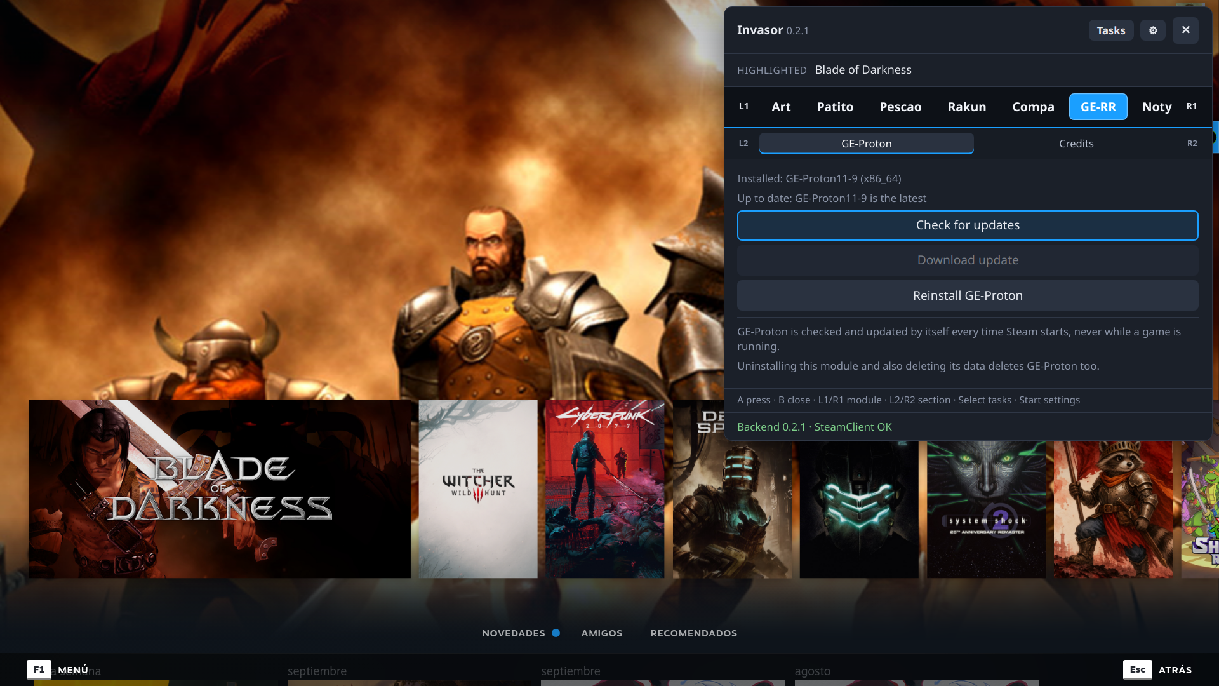Click the R2 next-section indicator

tap(1192, 144)
